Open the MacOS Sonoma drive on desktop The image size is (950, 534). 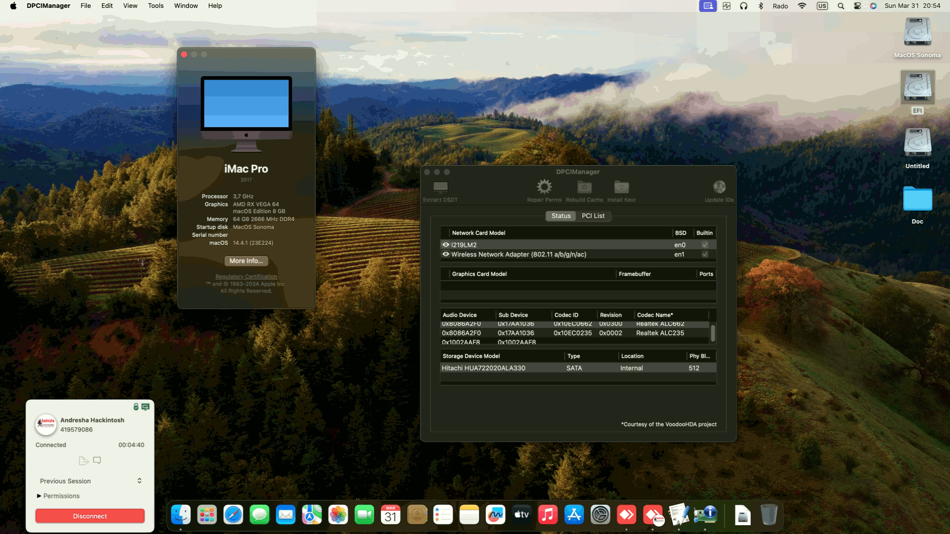[917, 32]
